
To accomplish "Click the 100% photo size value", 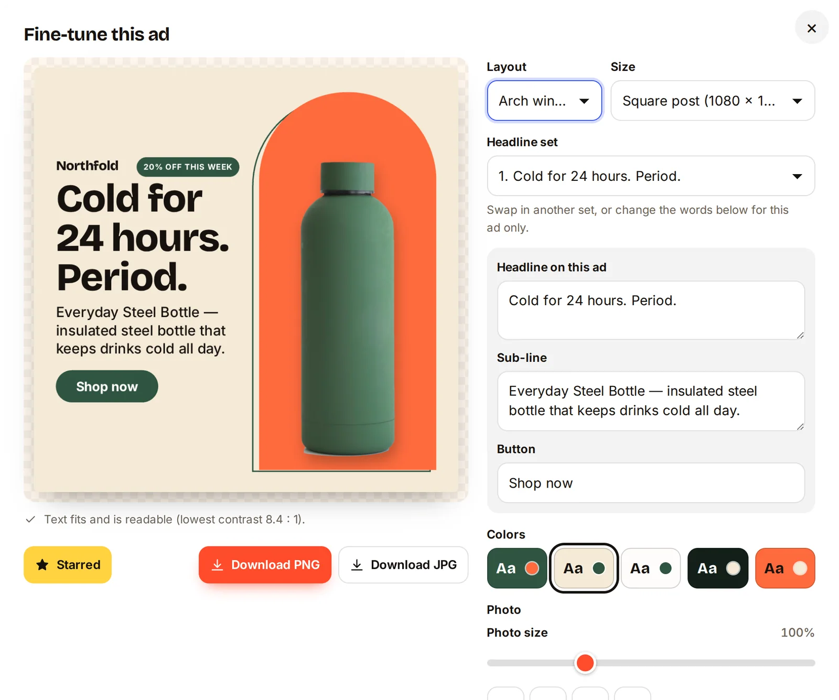I will click(798, 633).
